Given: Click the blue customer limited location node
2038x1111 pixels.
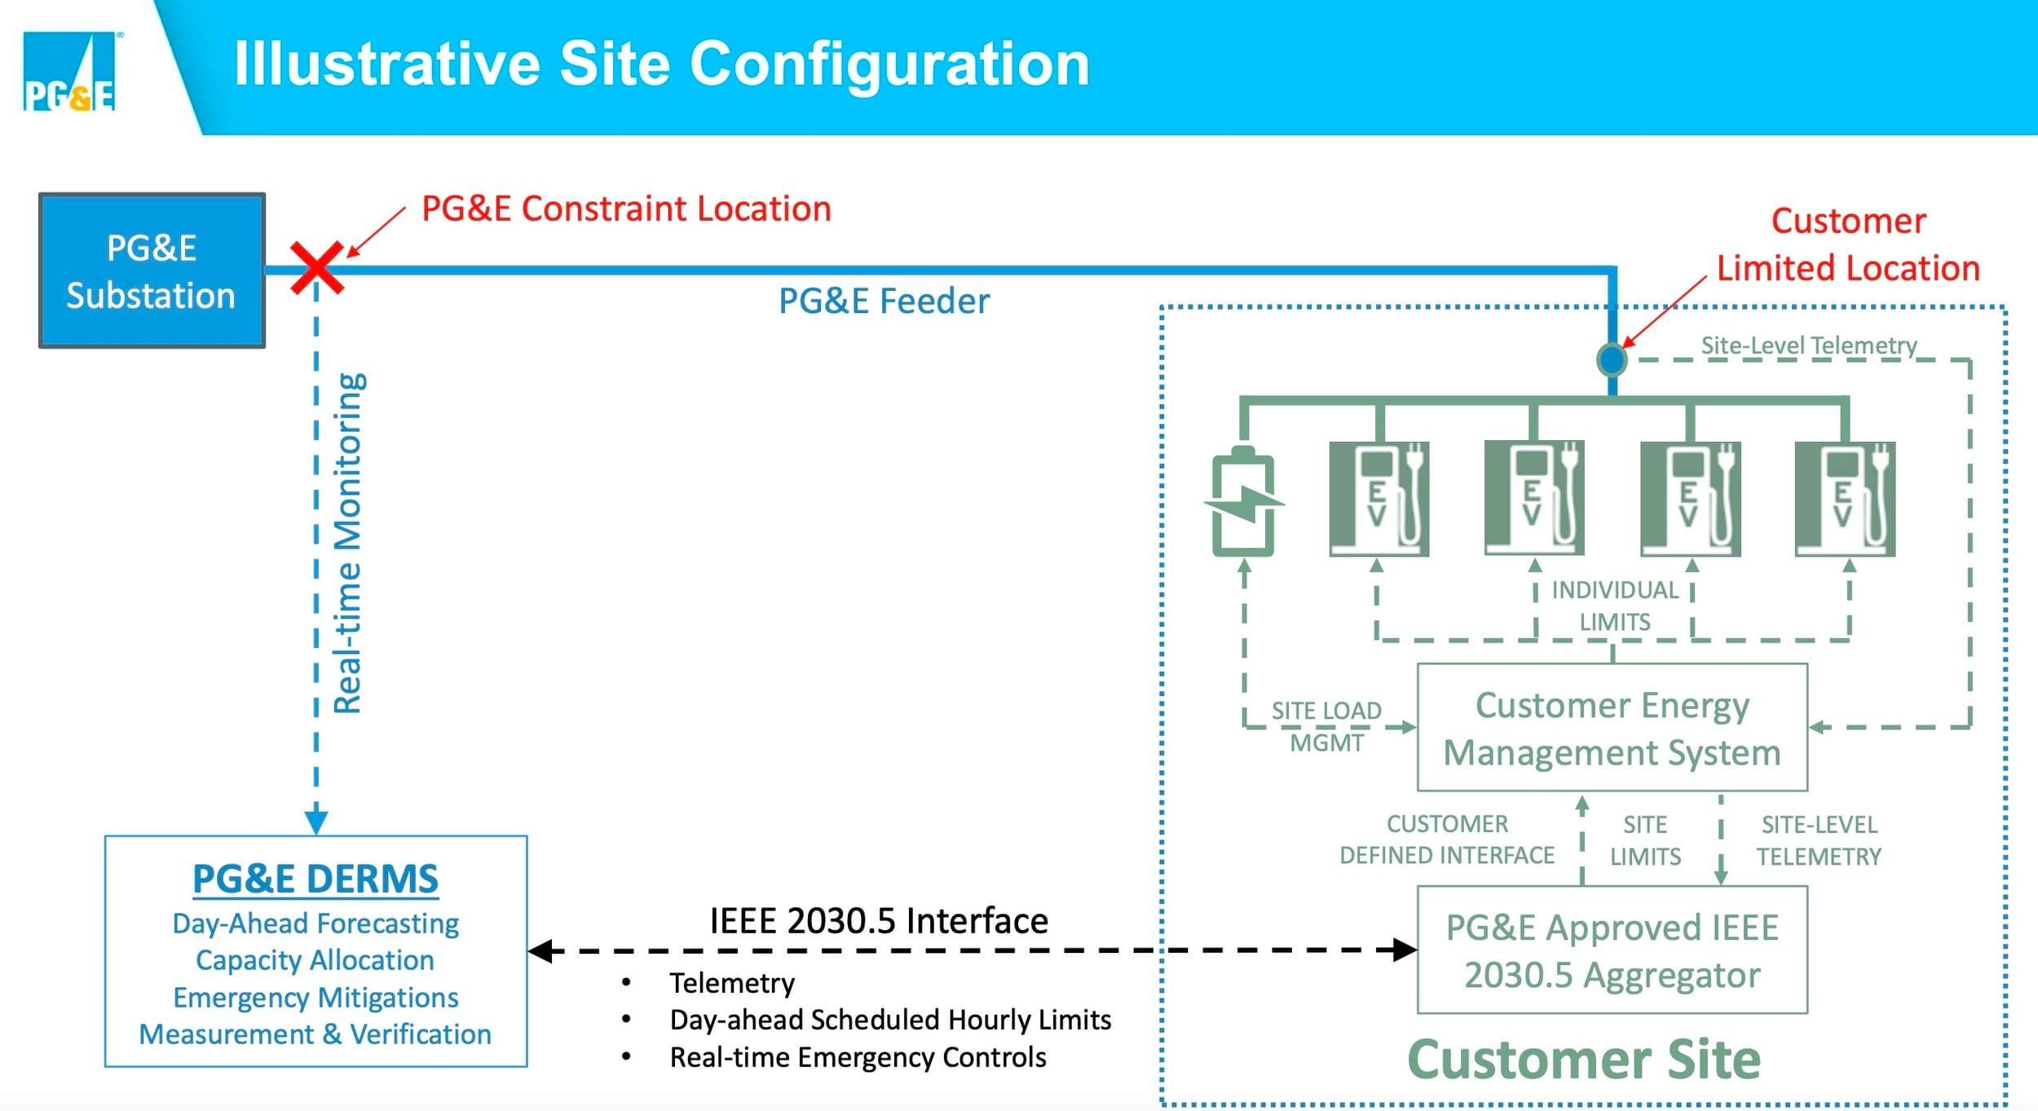Looking at the screenshot, I should [x=1612, y=359].
